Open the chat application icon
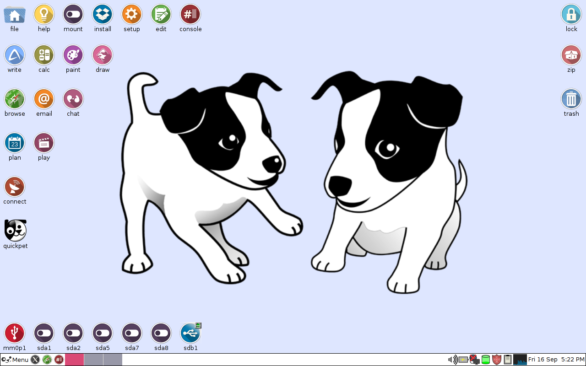 (x=73, y=99)
